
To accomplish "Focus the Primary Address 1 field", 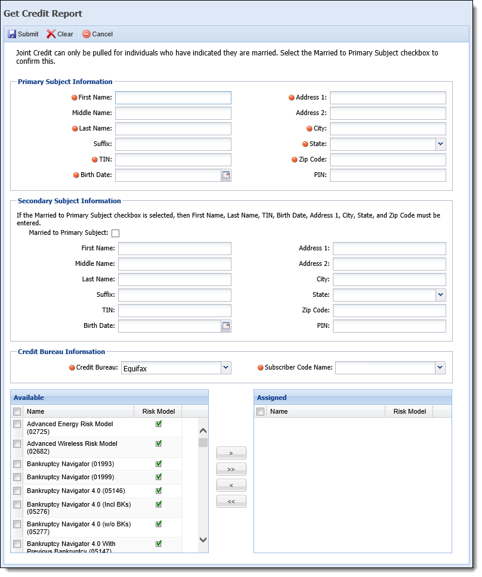I will [x=388, y=98].
